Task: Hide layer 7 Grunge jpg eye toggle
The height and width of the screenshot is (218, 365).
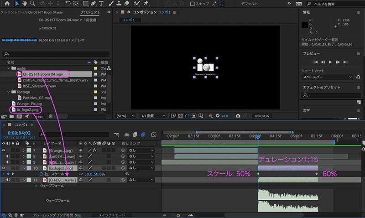Action: pos(4,151)
